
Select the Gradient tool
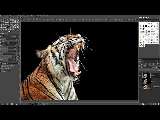[x=3, y=27]
